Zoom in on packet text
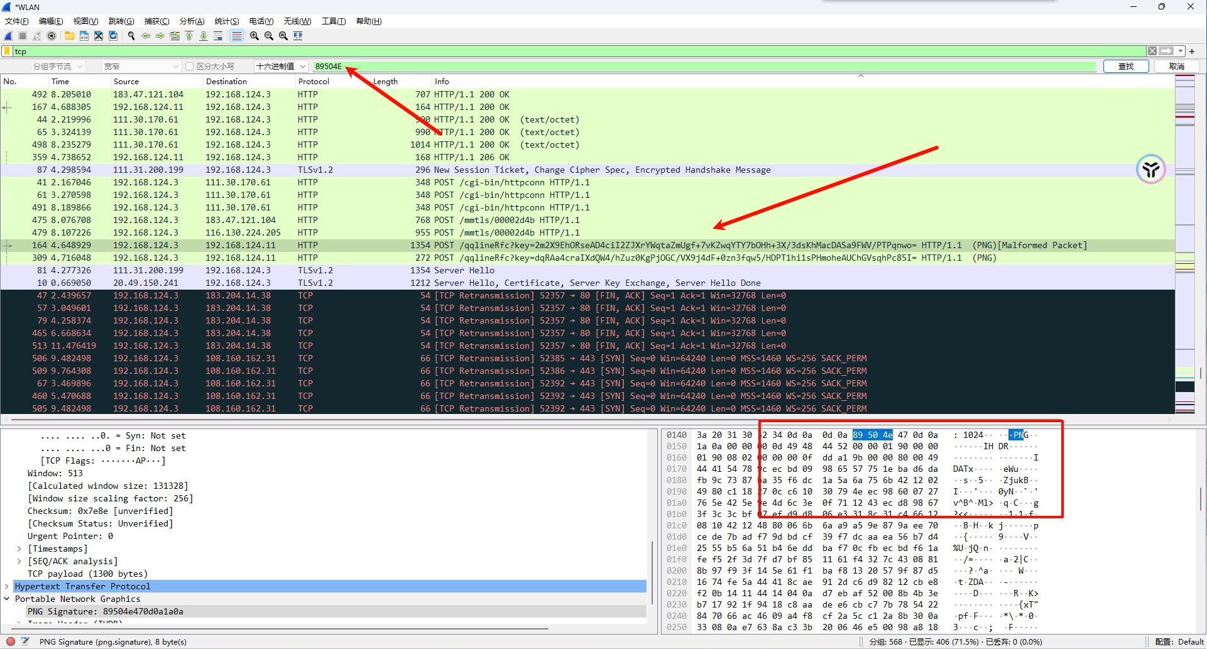This screenshot has width=1207, height=649. (254, 36)
